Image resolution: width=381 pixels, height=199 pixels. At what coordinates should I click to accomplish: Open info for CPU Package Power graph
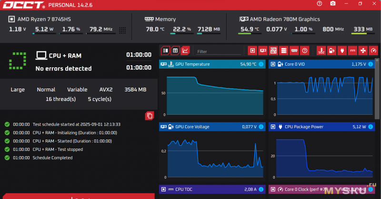click(371, 127)
